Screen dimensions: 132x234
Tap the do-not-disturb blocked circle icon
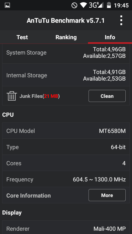point(74,5)
